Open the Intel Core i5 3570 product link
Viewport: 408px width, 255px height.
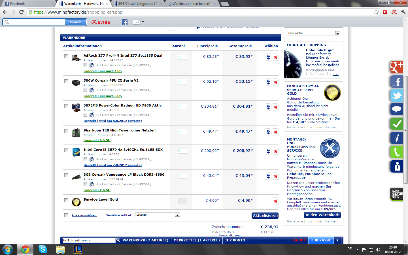(x=123, y=150)
